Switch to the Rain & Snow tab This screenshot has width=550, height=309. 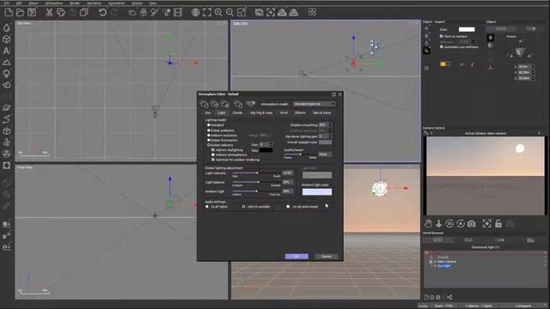pyautogui.click(x=321, y=112)
